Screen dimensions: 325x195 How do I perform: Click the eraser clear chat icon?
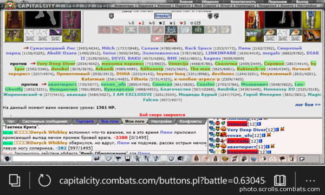point(108,159)
